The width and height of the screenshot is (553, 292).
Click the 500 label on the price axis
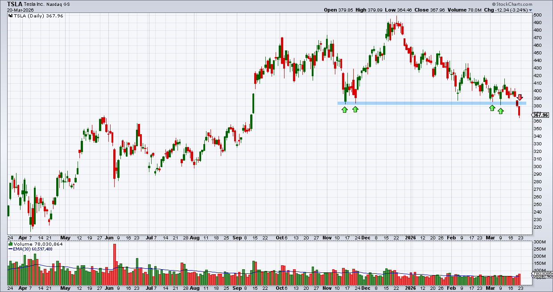pos(537,15)
